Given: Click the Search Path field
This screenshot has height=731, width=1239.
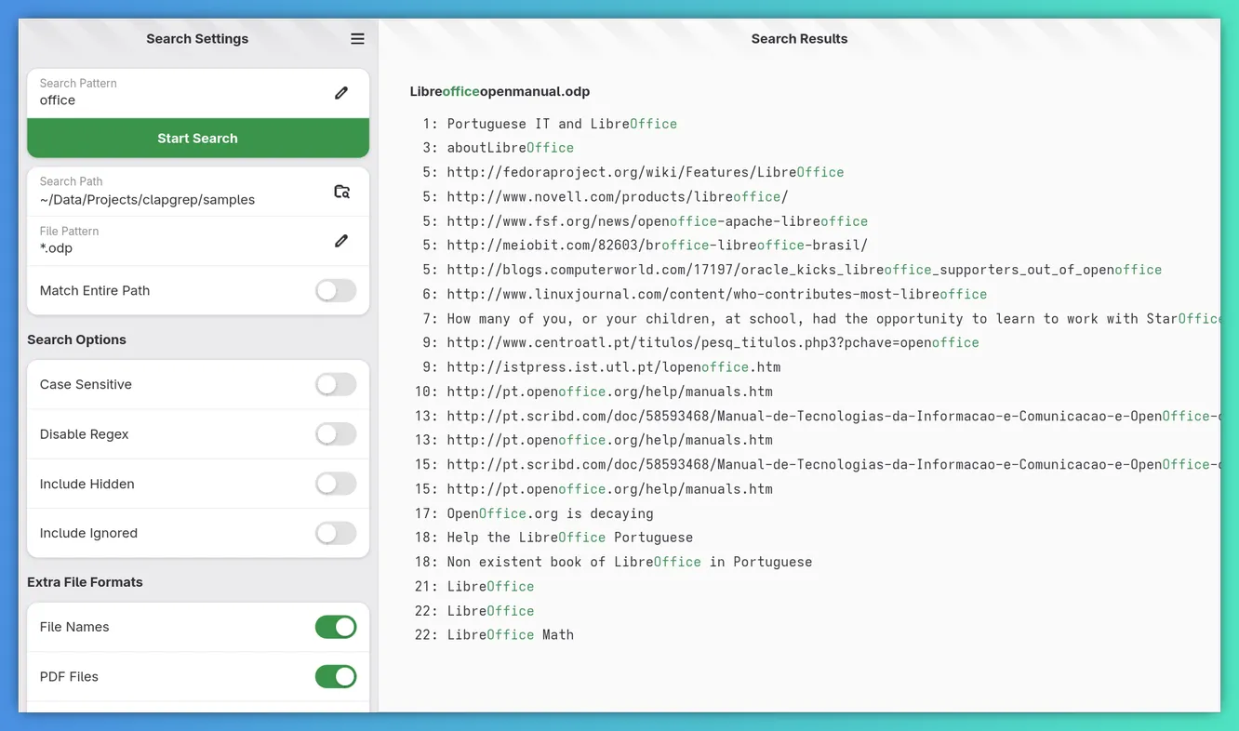Looking at the screenshot, I should point(198,192).
